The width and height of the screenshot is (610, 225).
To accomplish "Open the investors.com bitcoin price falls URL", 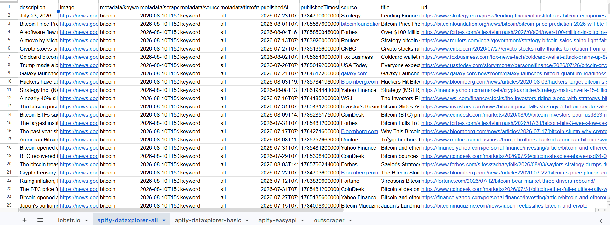I will coord(514,106).
